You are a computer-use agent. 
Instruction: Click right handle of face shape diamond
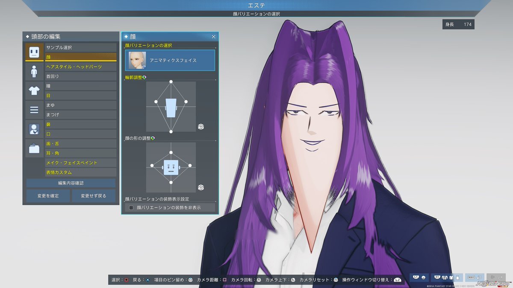(x=190, y=166)
